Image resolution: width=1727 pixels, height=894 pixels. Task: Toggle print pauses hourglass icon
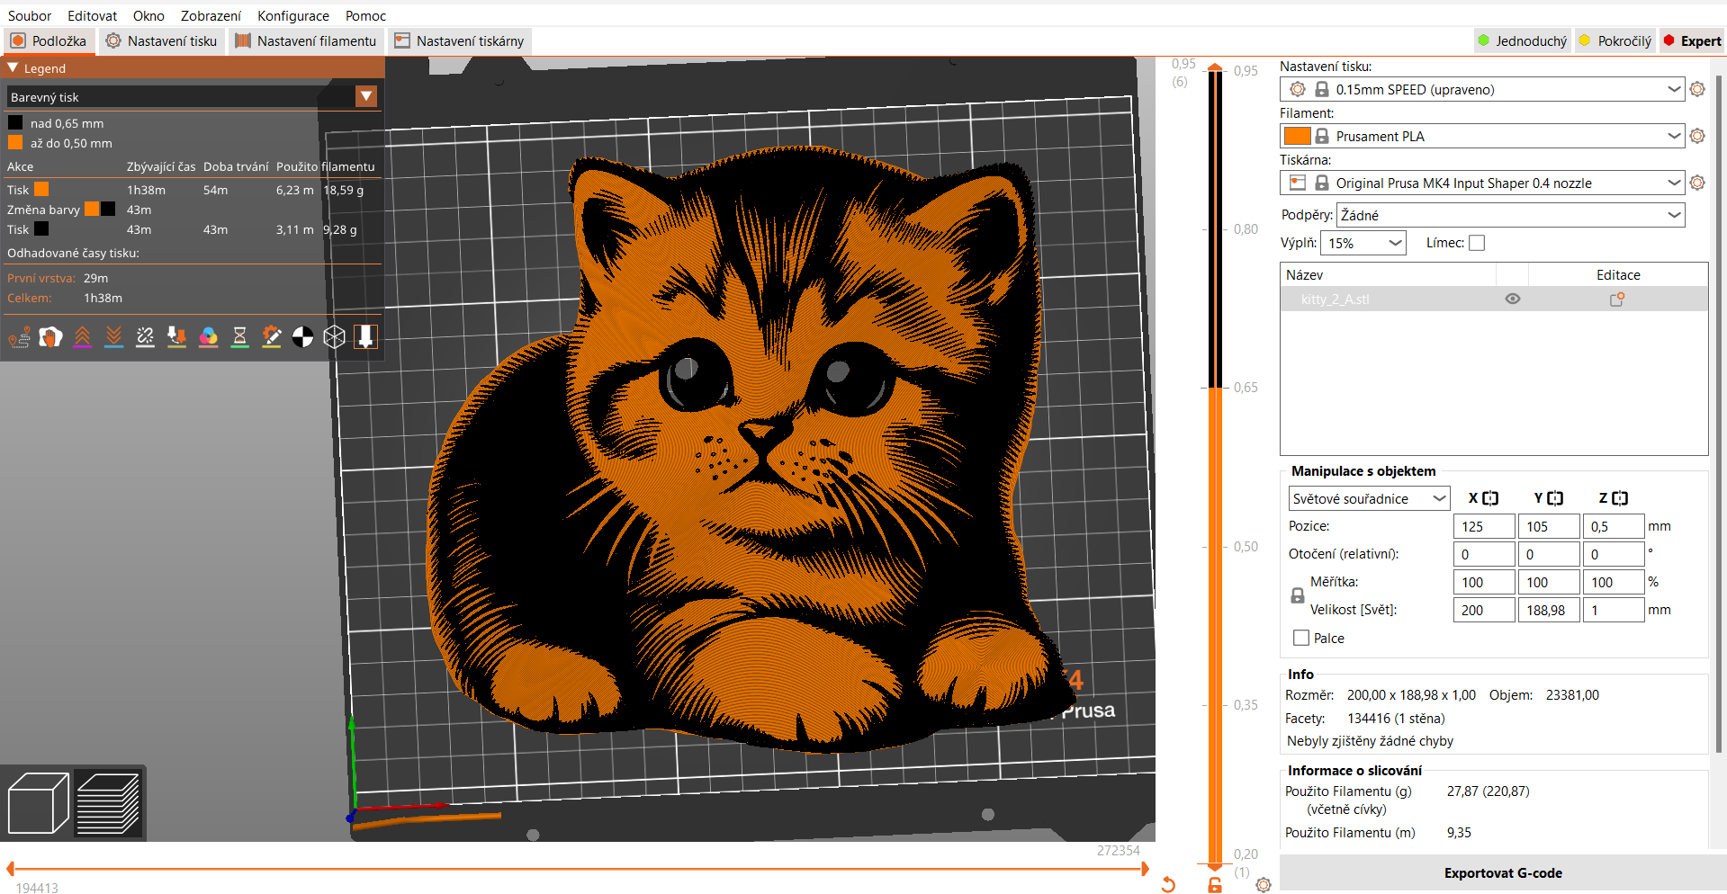point(239,337)
